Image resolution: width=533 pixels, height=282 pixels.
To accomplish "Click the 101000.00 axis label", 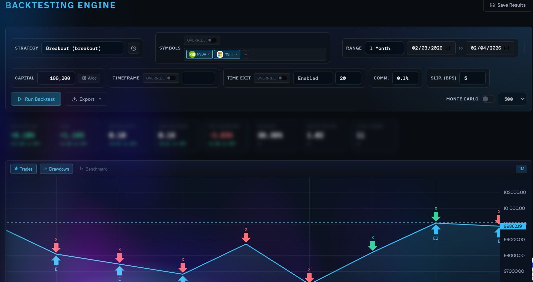I will pos(514,209).
